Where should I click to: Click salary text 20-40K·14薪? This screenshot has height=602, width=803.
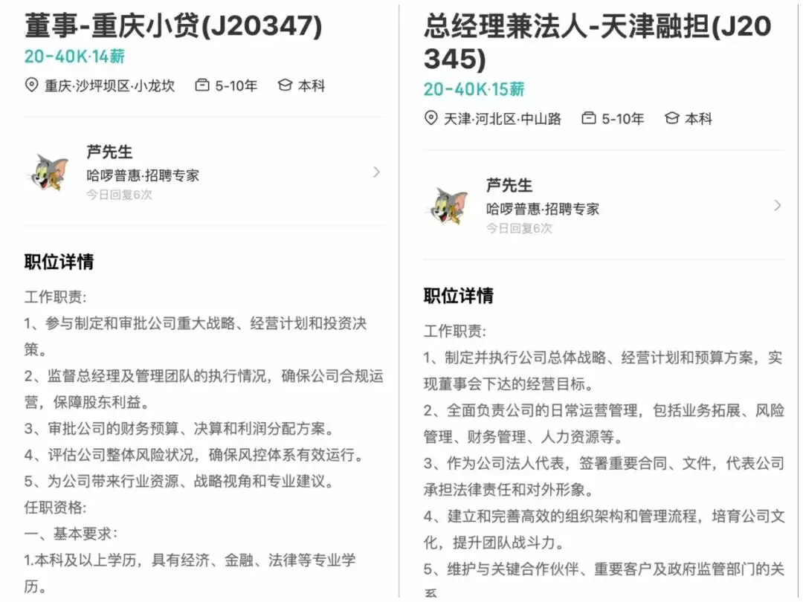pyautogui.click(x=75, y=56)
